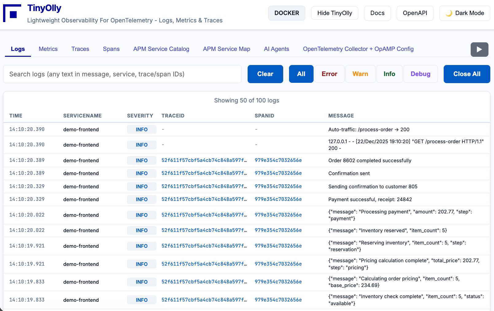Focus the search logs input field

[122, 74]
